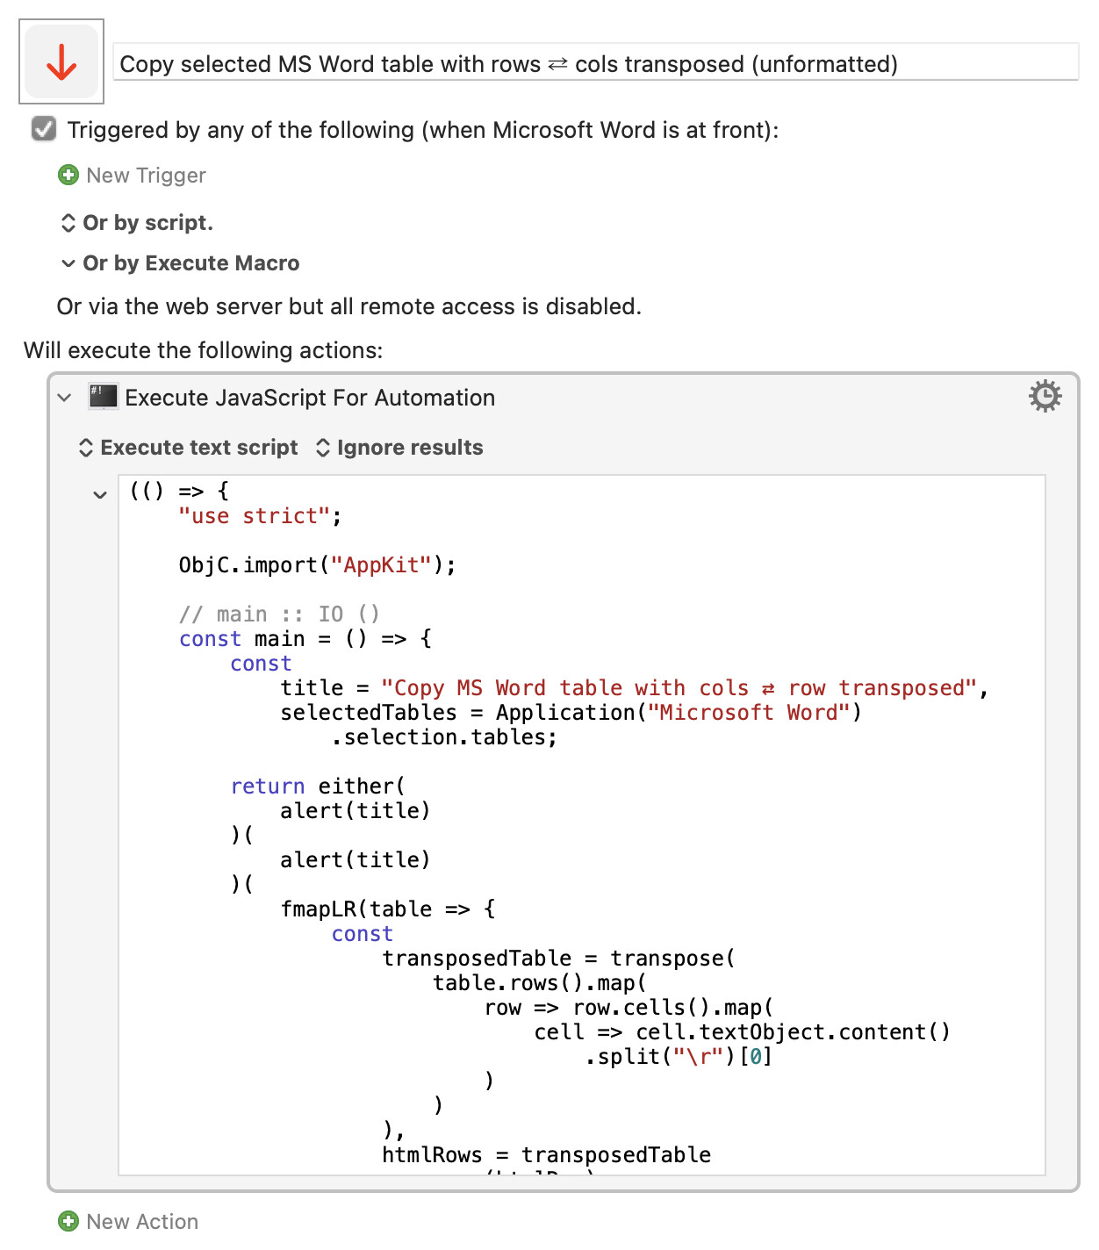Click the web server remote access text
This screenshot has width=1099, height=1250.
tap(348, 306)
